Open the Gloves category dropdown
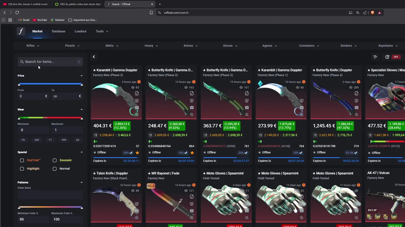The image size is (405, 227). tap(230, 46)
